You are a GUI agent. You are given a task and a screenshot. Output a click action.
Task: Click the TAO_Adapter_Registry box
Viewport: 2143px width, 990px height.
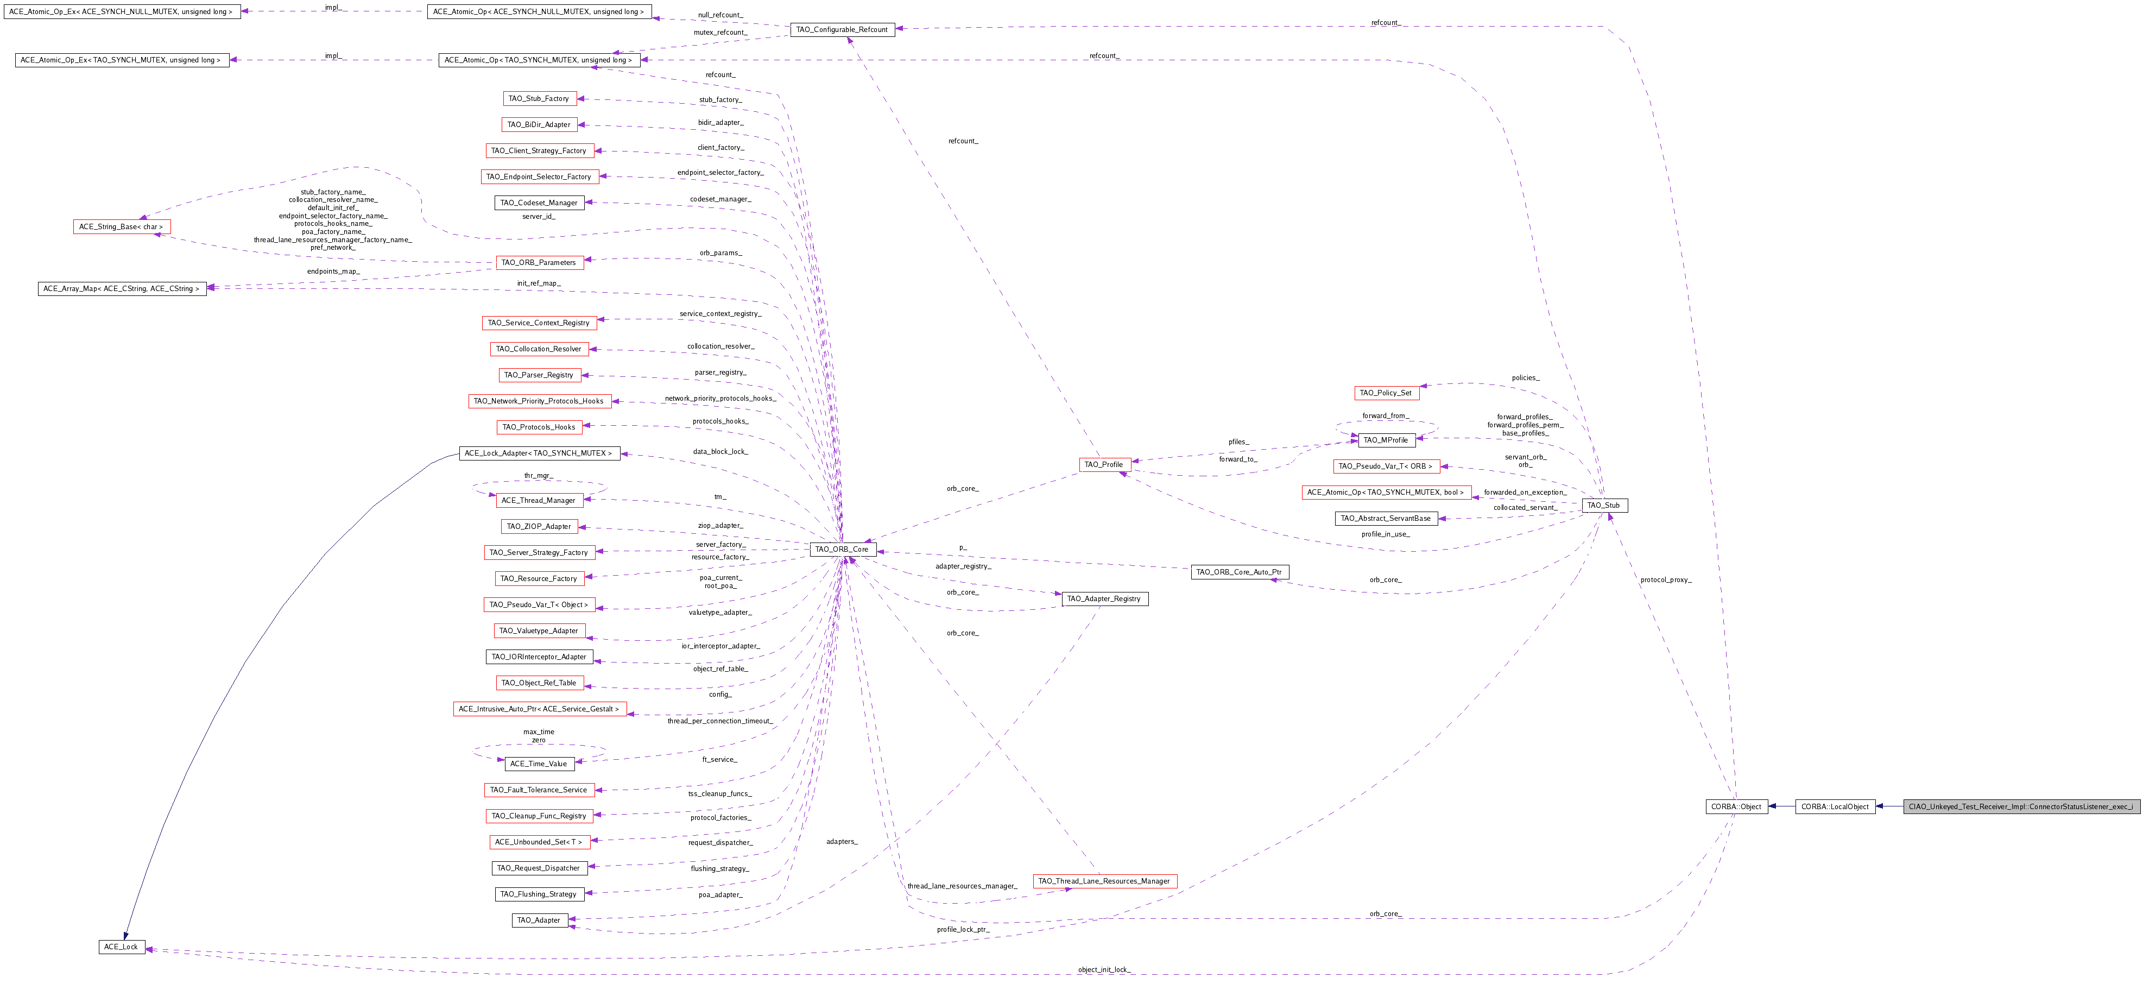pos(1105,598)
